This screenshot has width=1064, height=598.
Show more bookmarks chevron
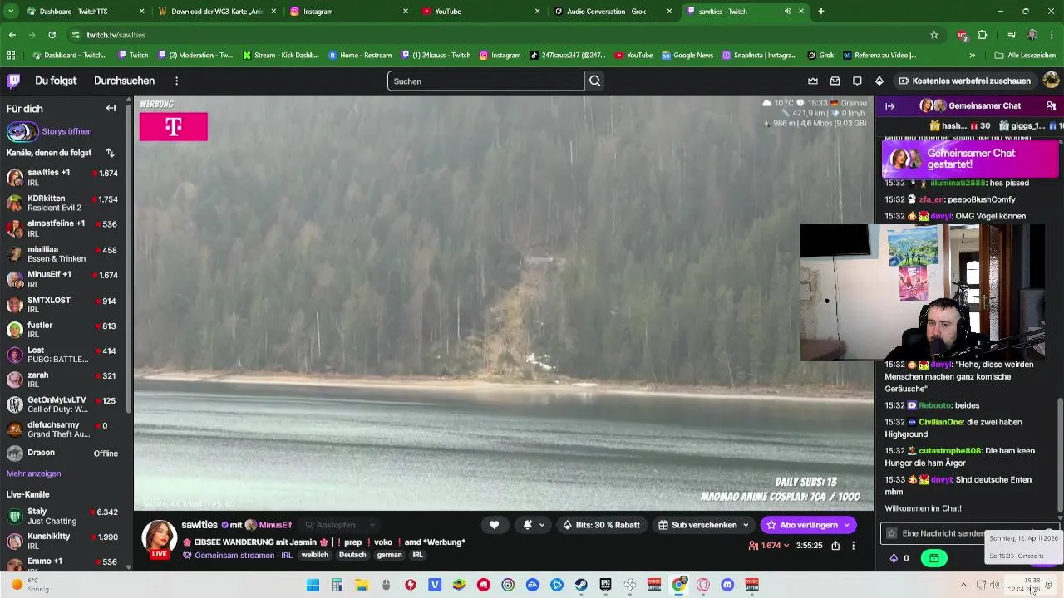point(972,56)
